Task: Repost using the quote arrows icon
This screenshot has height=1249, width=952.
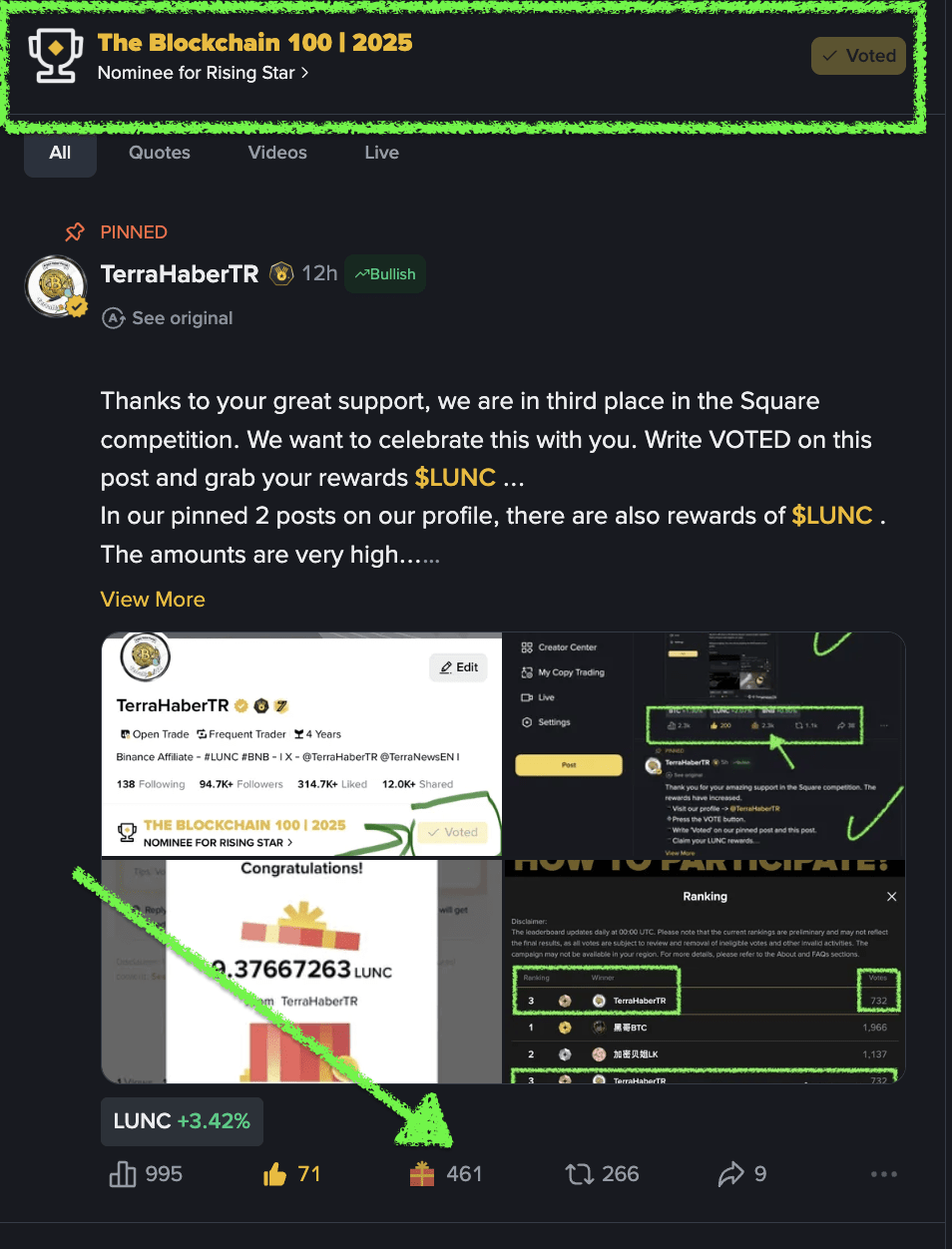Action: coord(580,1174)
